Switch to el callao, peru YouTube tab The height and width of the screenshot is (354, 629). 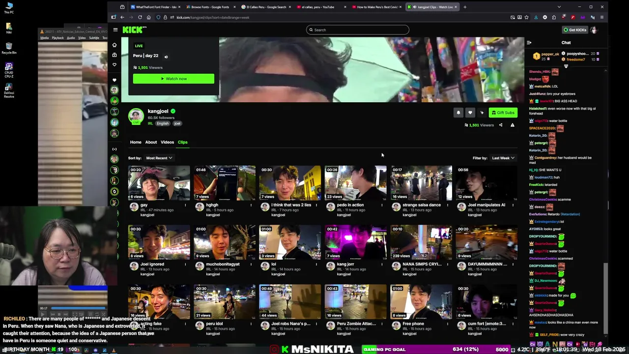pyautogui.click(x=320, y=7)
